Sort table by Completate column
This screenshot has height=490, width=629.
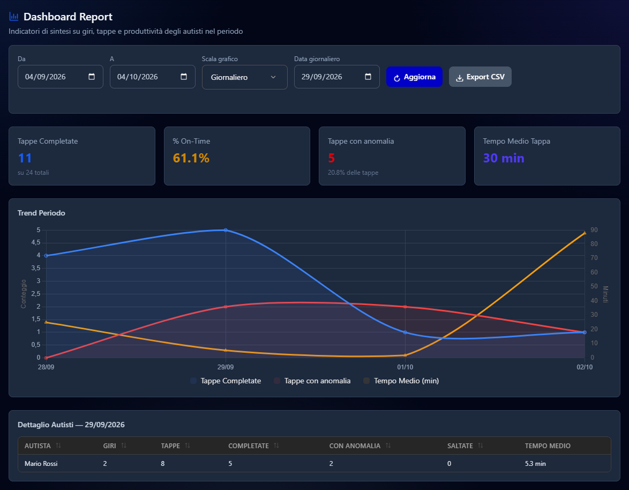276,446
